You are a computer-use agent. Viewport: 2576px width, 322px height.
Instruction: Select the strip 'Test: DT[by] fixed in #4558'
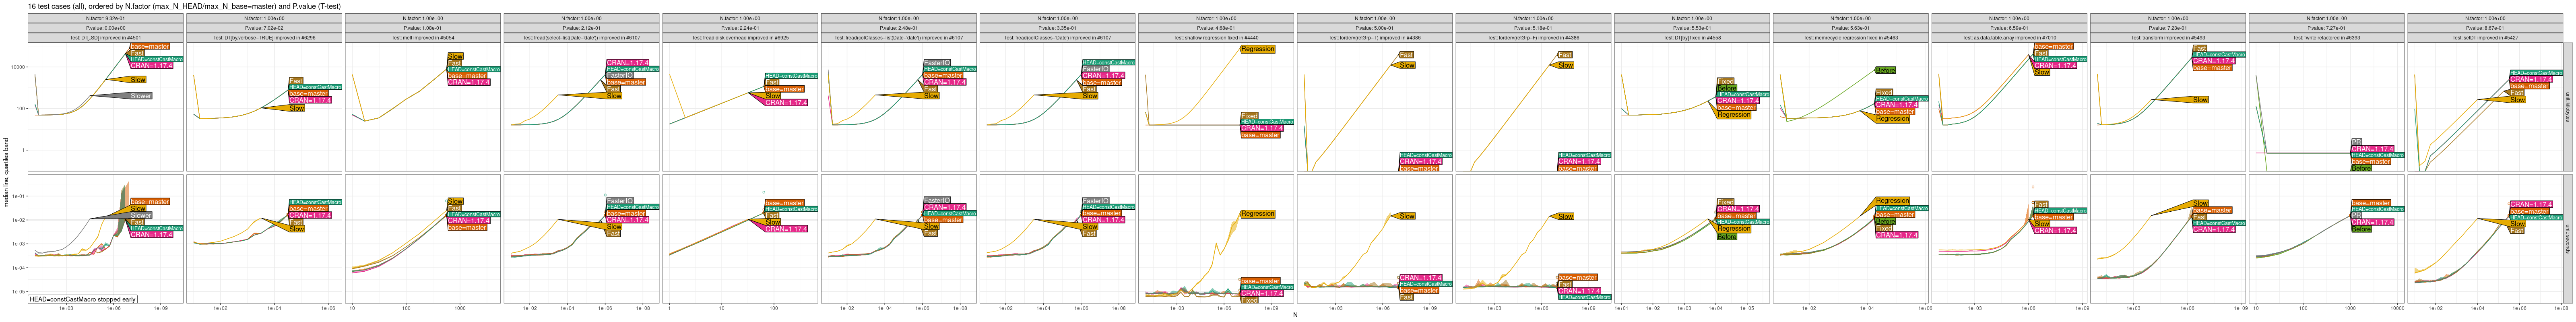pyautogui.click(x=1692, y=38)
